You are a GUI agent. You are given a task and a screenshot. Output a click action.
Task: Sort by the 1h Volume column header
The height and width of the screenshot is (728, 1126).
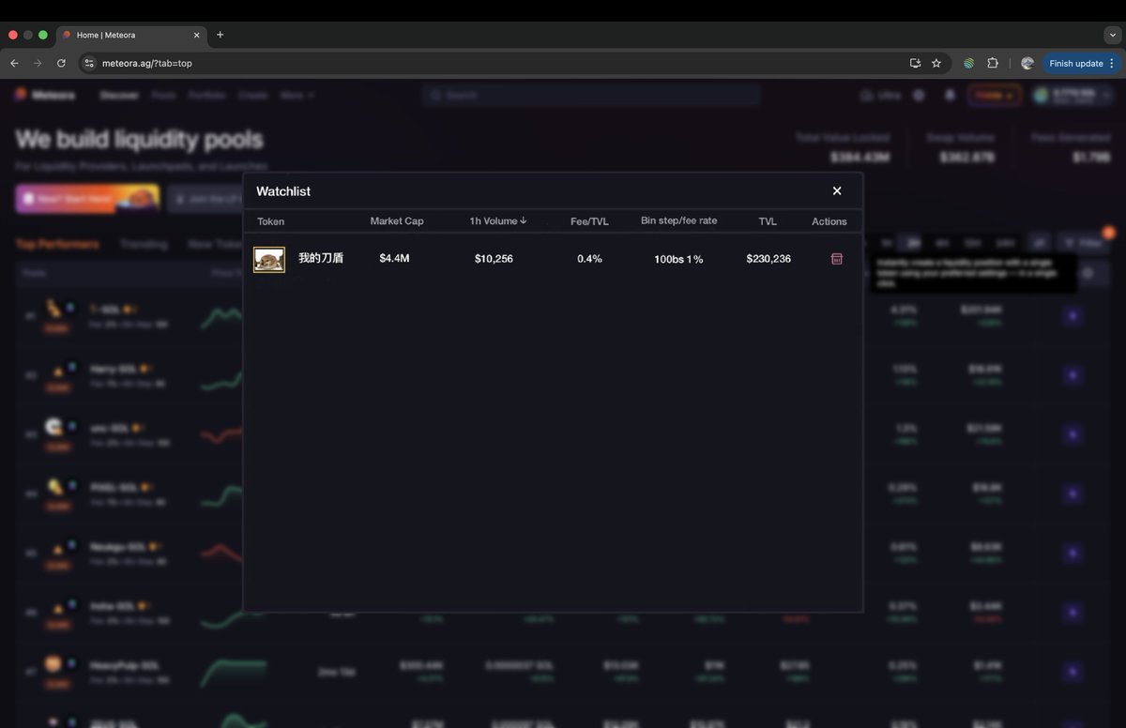click(498, 221)
